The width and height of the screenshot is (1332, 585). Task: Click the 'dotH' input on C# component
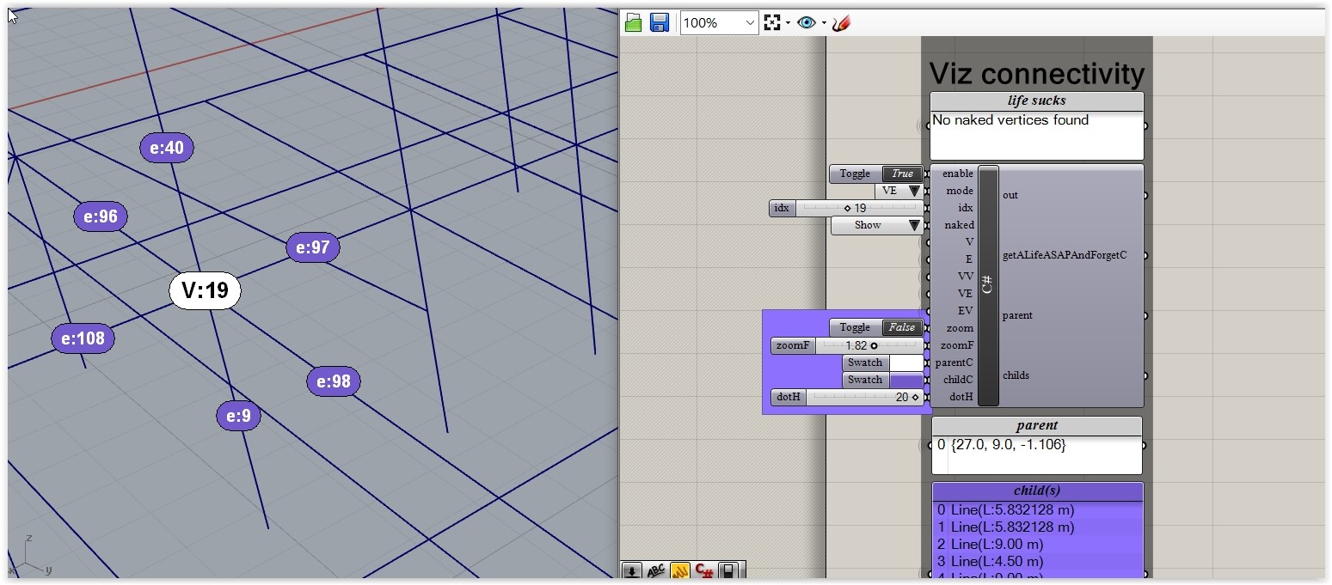pyautogui.click(x=961, y=397)
